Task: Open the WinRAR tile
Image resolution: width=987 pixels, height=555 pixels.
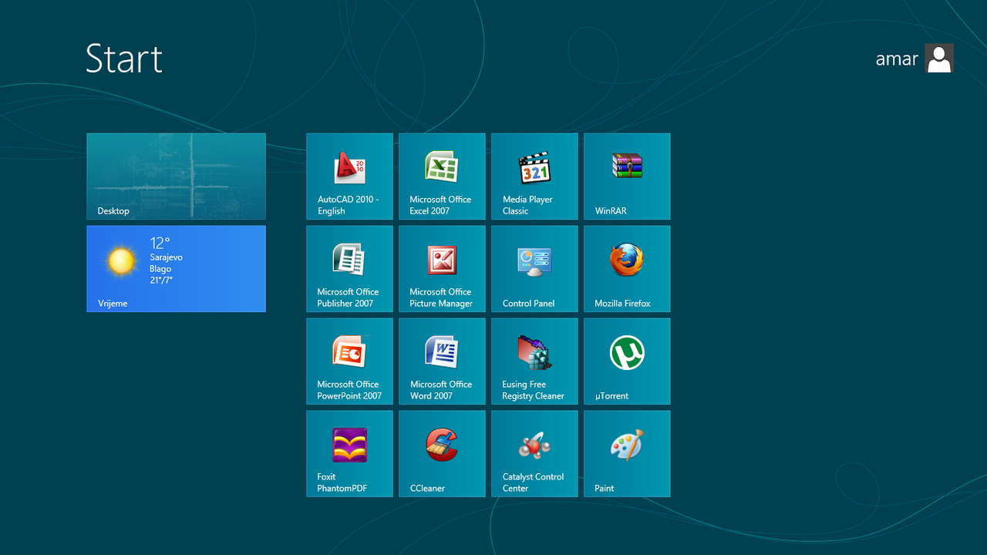Action: pos(627,177)
